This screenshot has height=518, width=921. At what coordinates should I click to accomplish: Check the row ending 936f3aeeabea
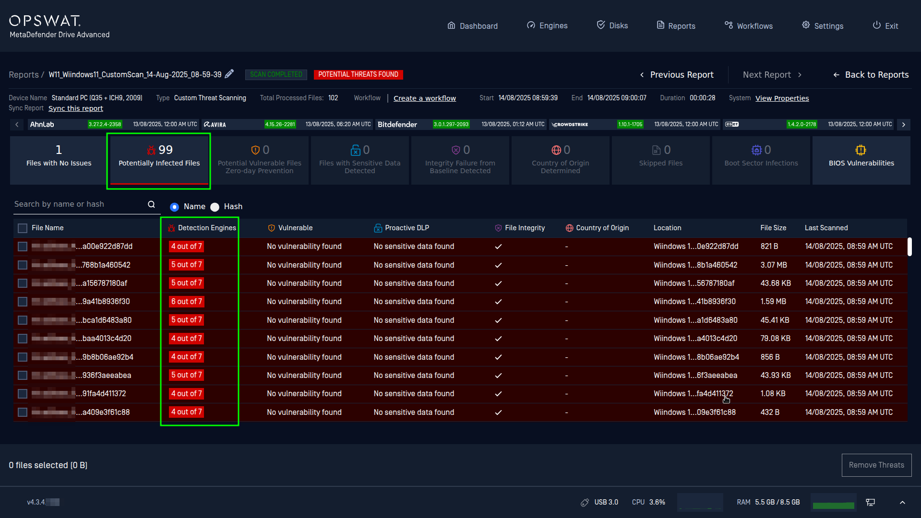[x=23, y=375]
